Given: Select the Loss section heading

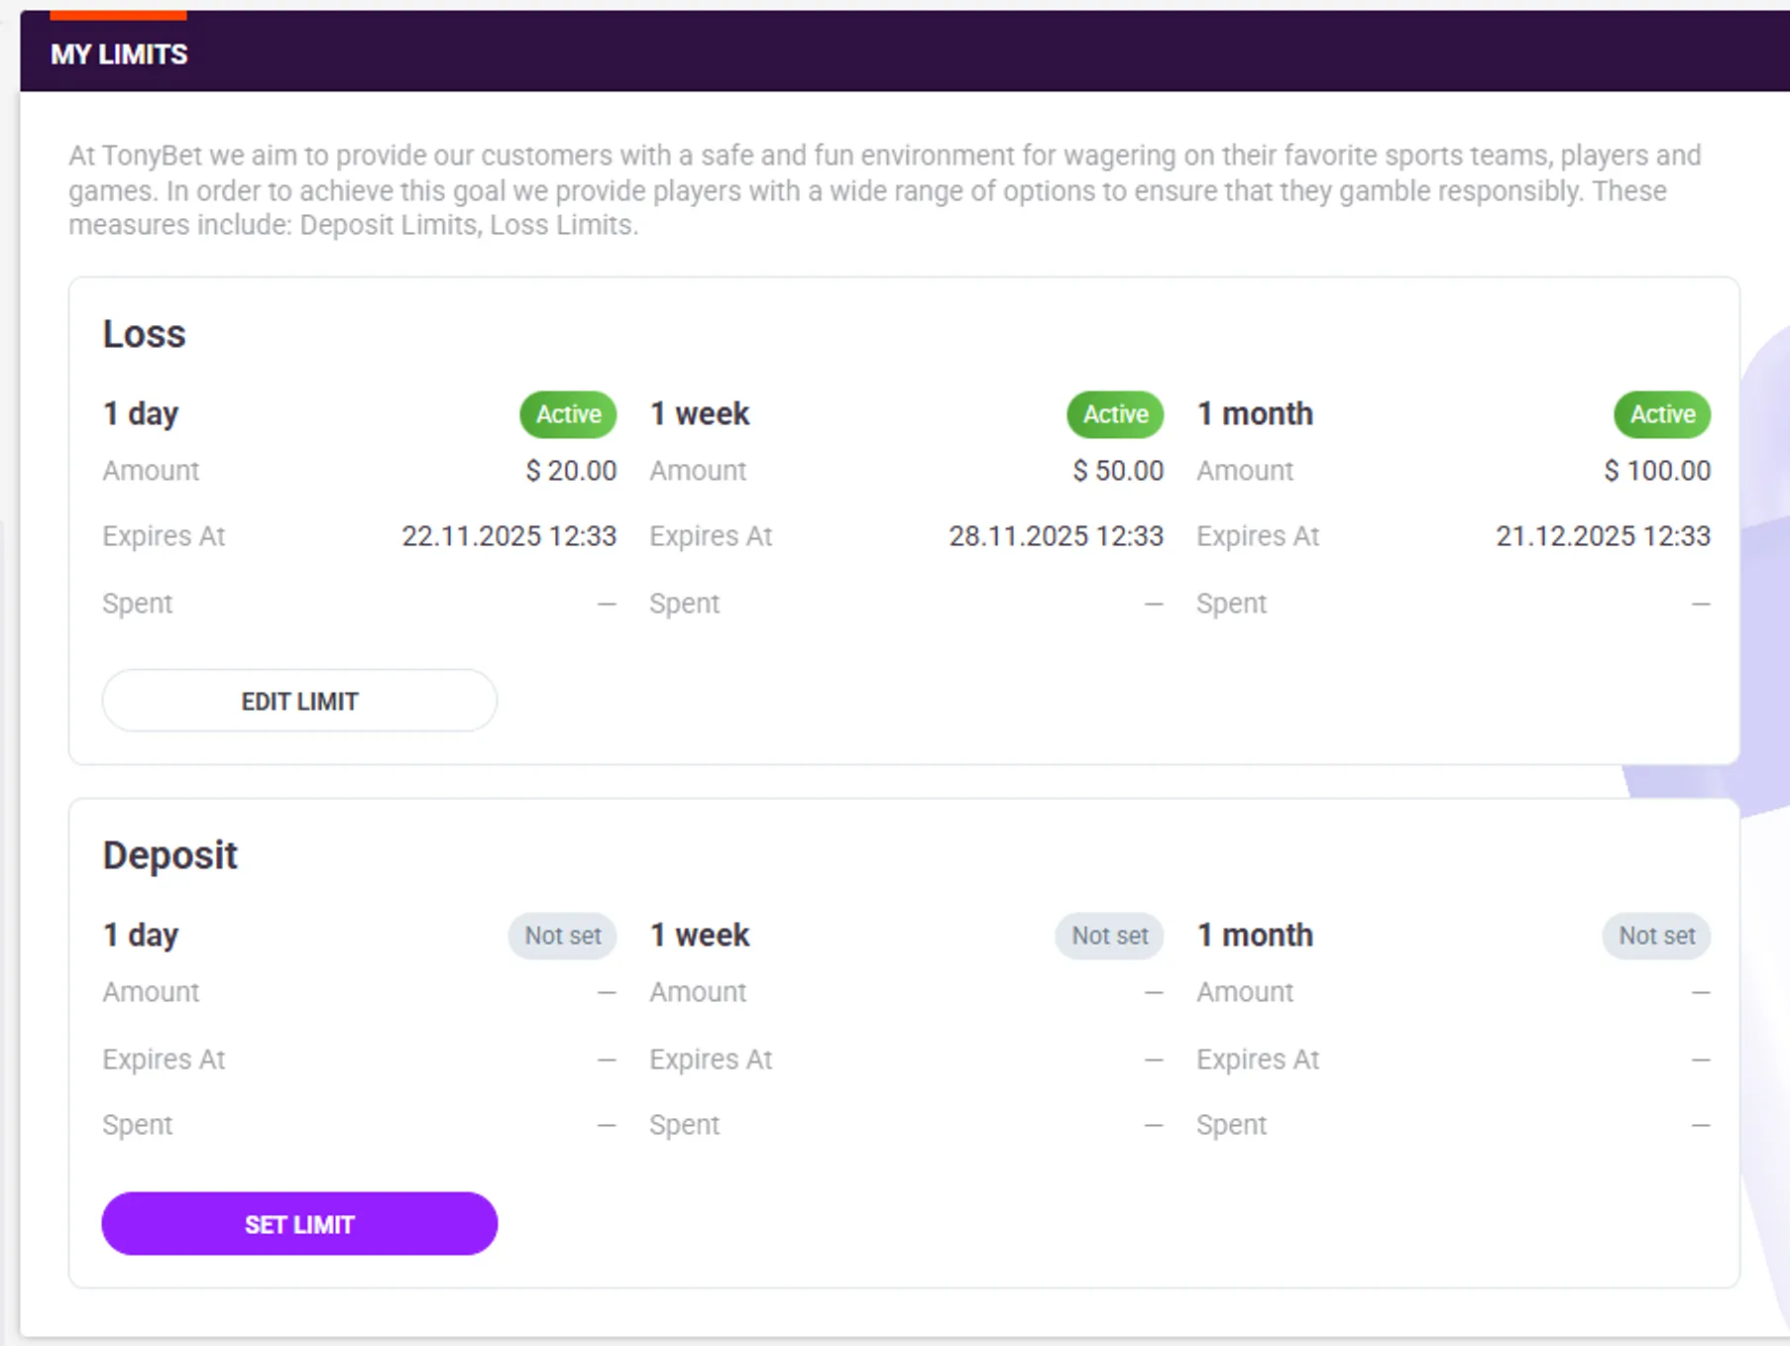Looking at the screenshot, I should pos(144,334).
